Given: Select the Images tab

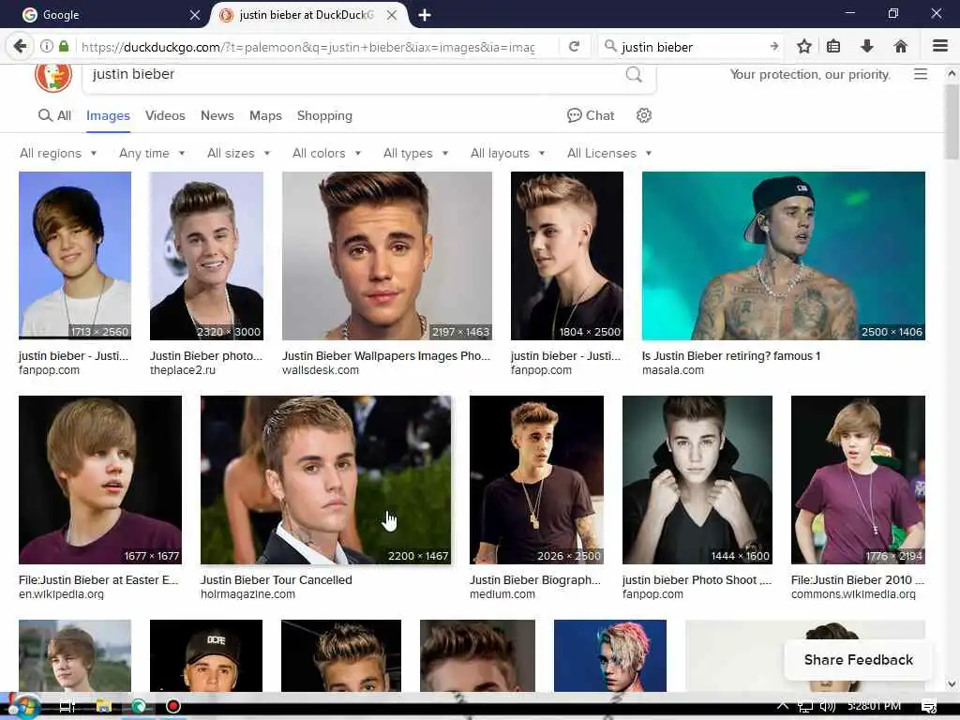Looking at the screenshot, I should tap(108, 115).
